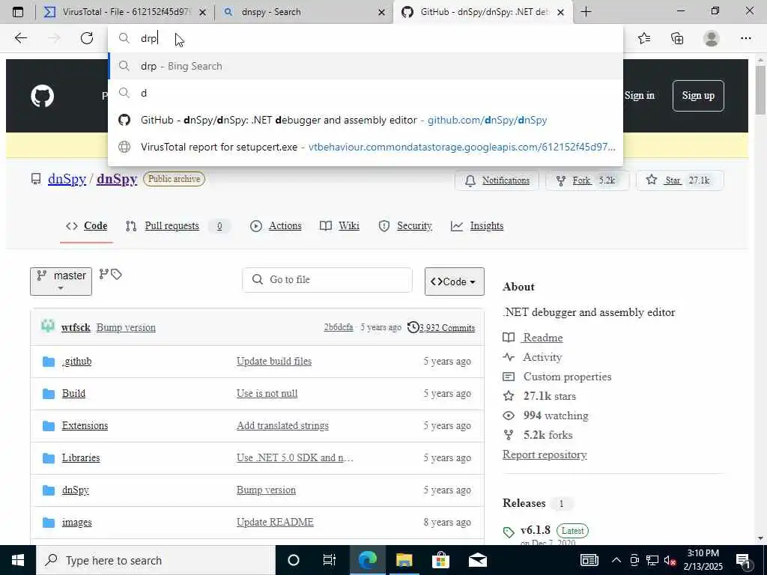
Task: Click the taskbar 'Type here to search' box
Action: pyautogui.click(x=156, y=560)
